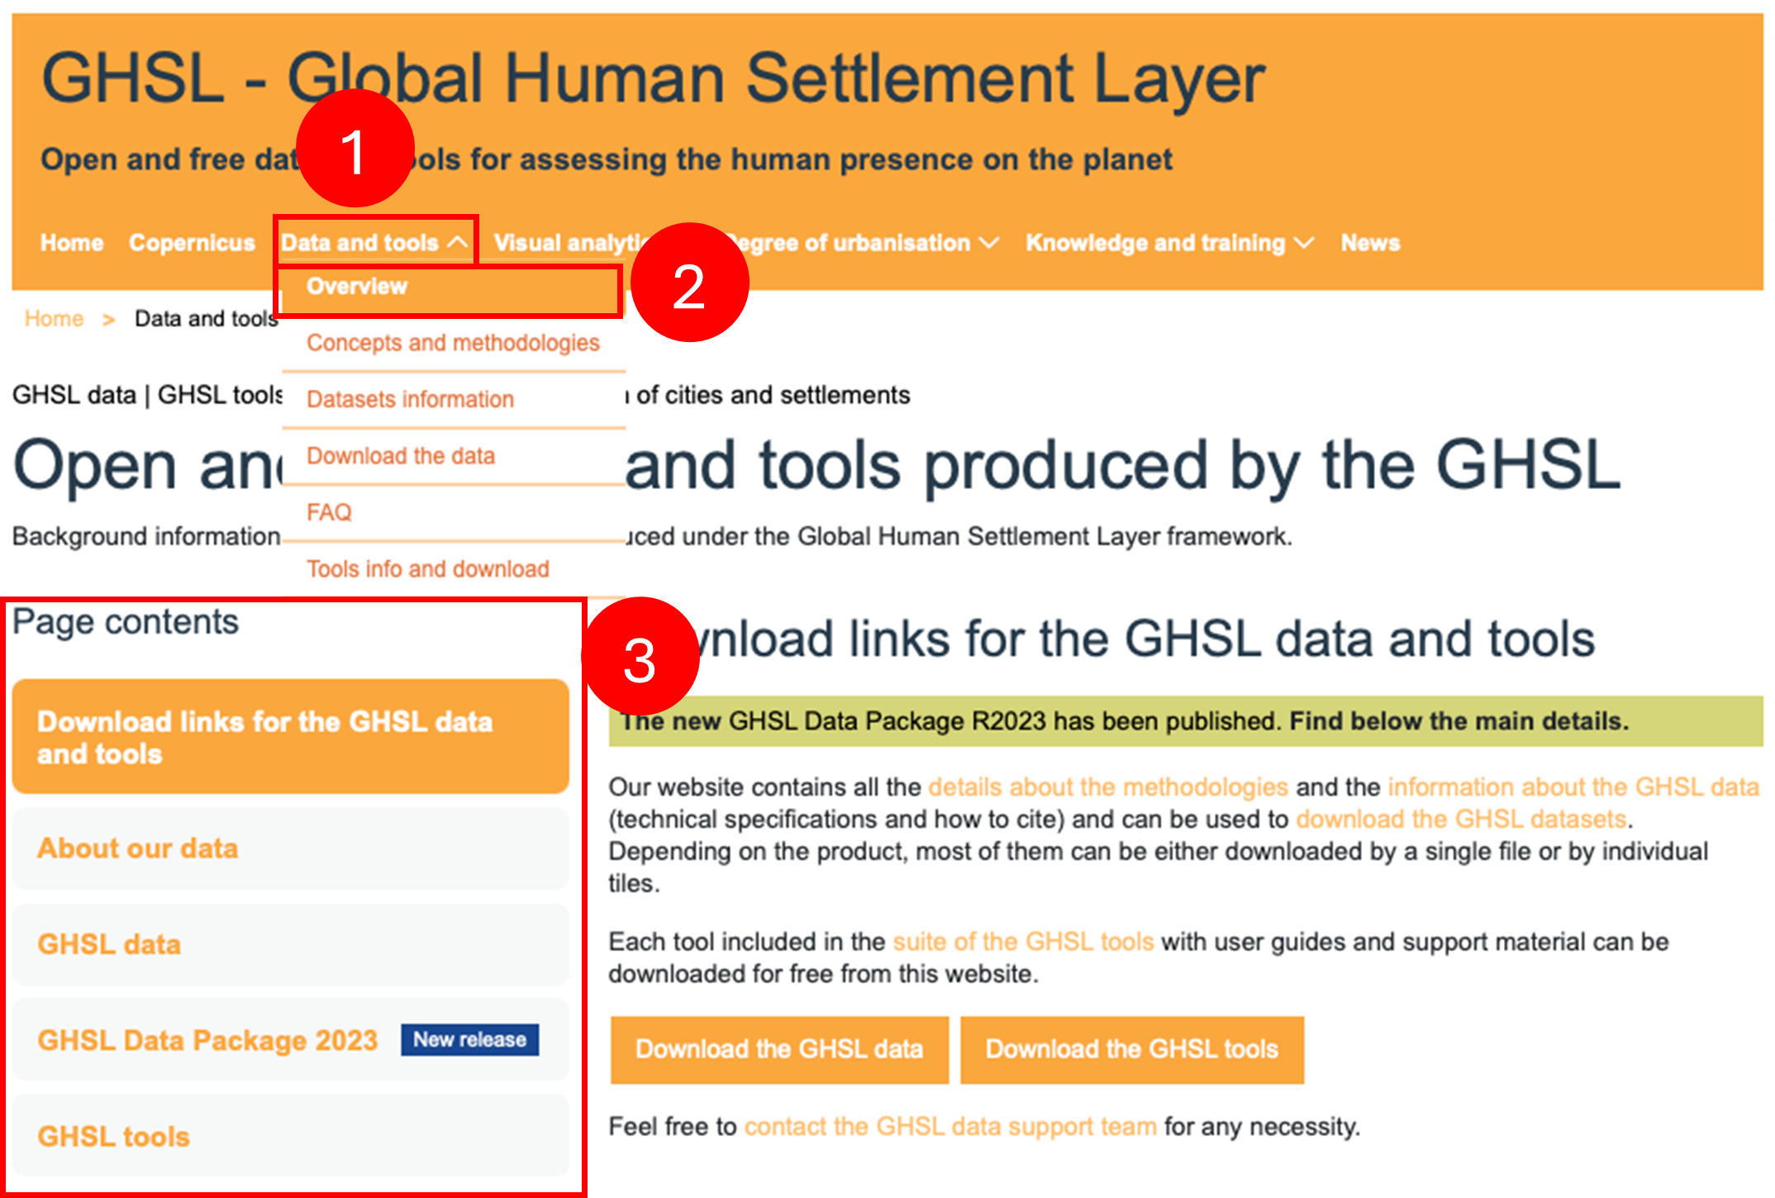Jump to About our data section

[x=290, y=849]
